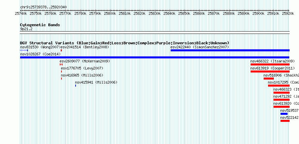Click the DGV Structural Variants track title
The image size is (299, 144).
pyautogui.click(x=125, y=43)
